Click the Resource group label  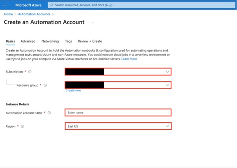[27, 85]
